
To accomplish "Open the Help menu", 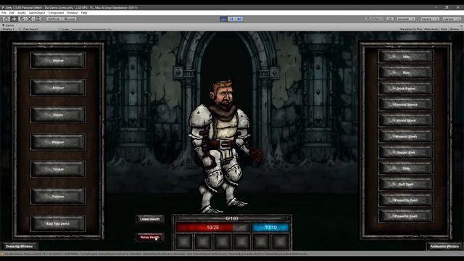I will pos(84,13).
